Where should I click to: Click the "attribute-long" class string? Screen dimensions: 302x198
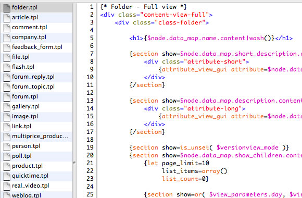point(213,108)
